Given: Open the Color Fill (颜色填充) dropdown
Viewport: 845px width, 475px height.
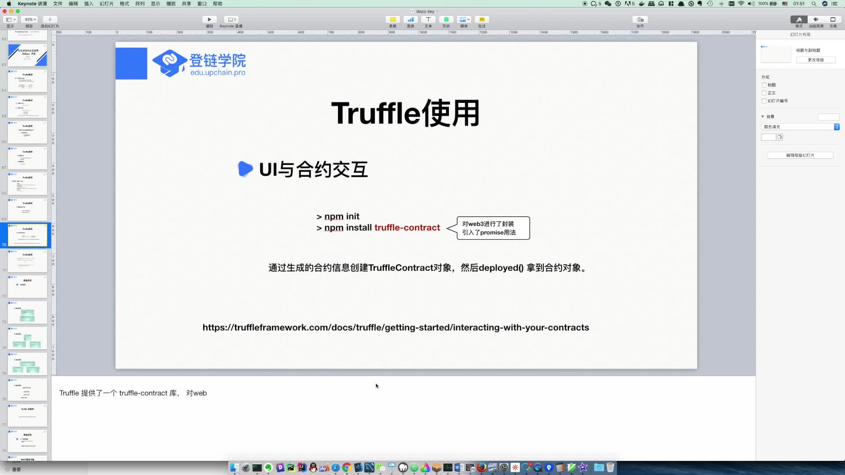Looking at the screenshot, I should click(x=800, y=127).
